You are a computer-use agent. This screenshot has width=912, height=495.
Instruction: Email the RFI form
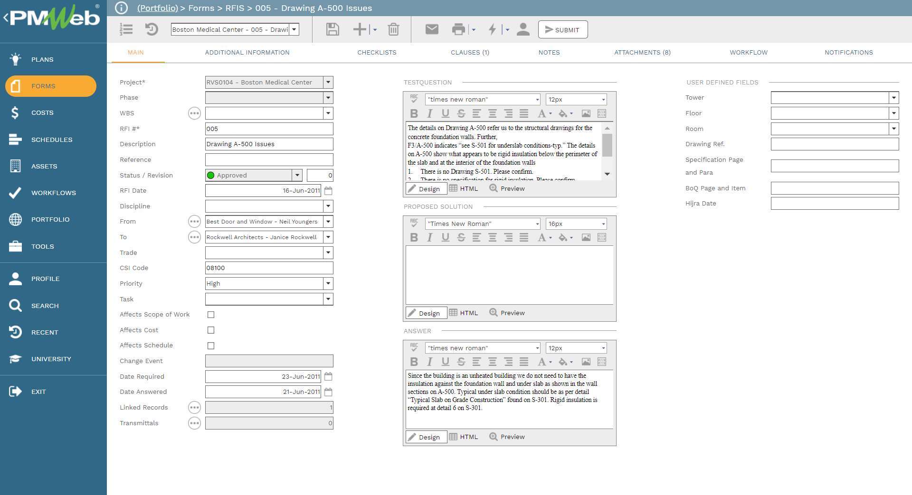431,29
